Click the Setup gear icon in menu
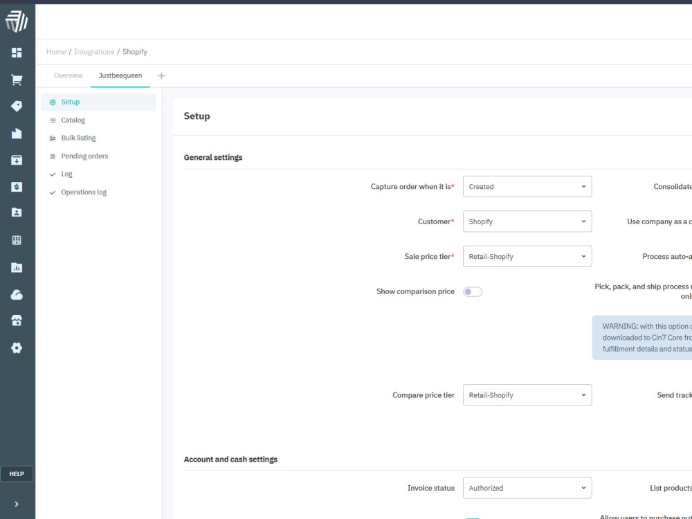This screenshot has height=519, width=692. pyautogui.click(x=53, y=102)
